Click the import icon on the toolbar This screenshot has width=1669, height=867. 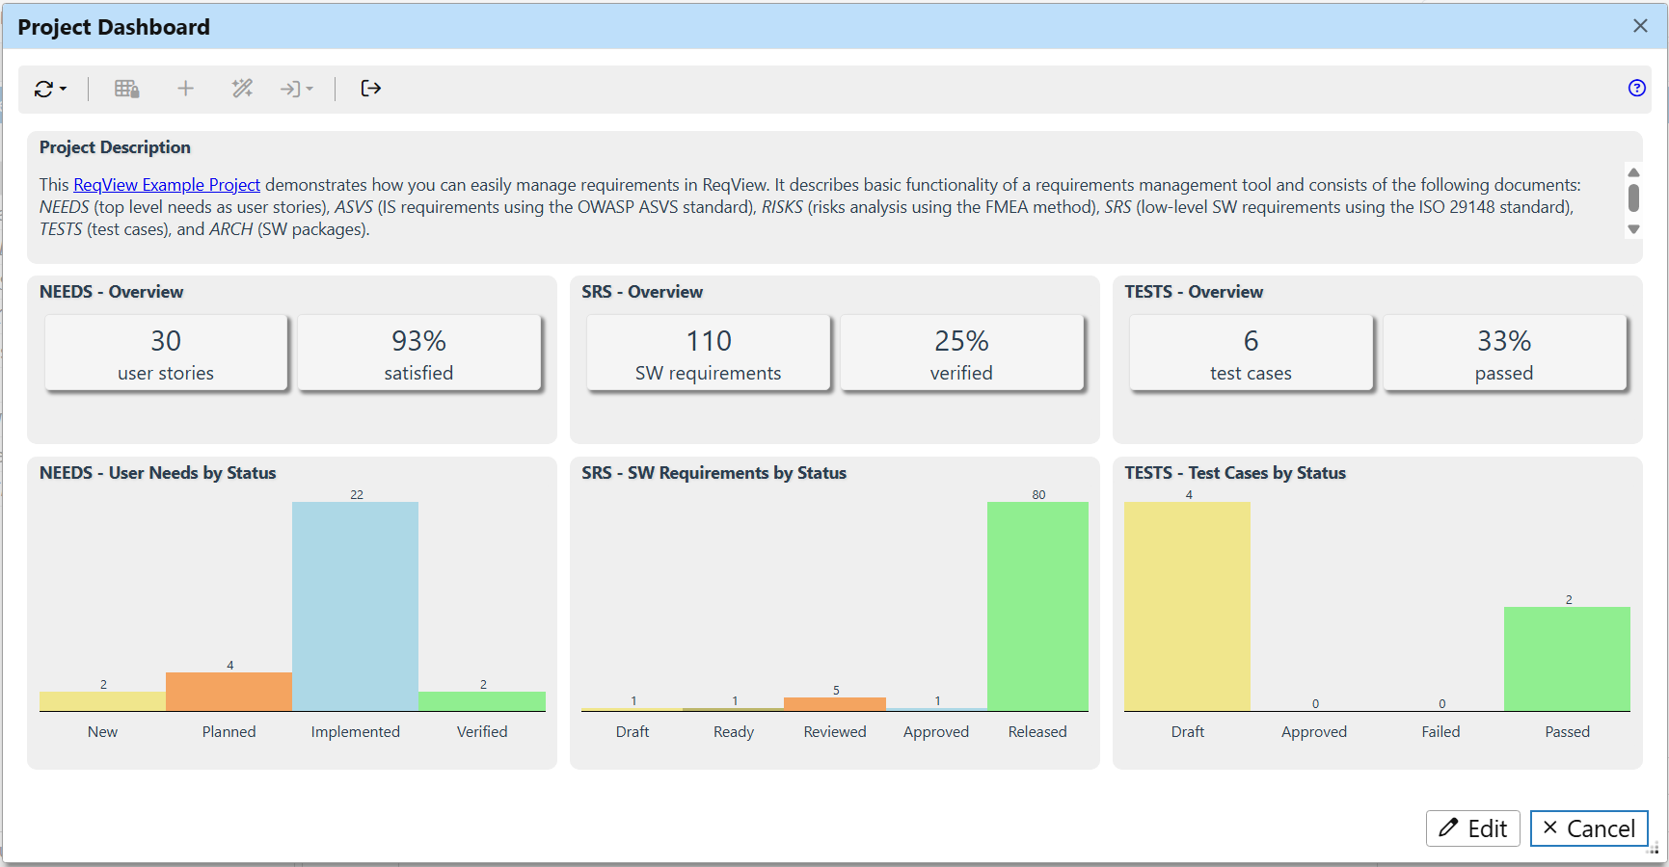(x=291, y=89)
